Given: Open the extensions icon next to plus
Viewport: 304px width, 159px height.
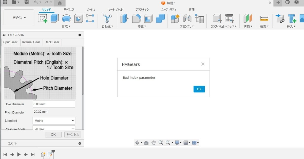Looking at the screenshot, I should coord(287,2).
